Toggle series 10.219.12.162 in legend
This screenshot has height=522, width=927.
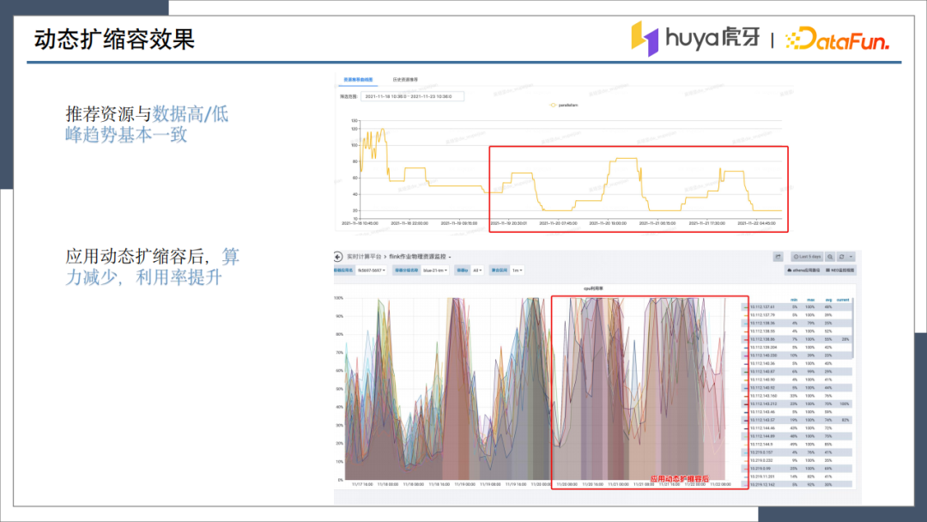pyautogui.click(x=762, y=484)
